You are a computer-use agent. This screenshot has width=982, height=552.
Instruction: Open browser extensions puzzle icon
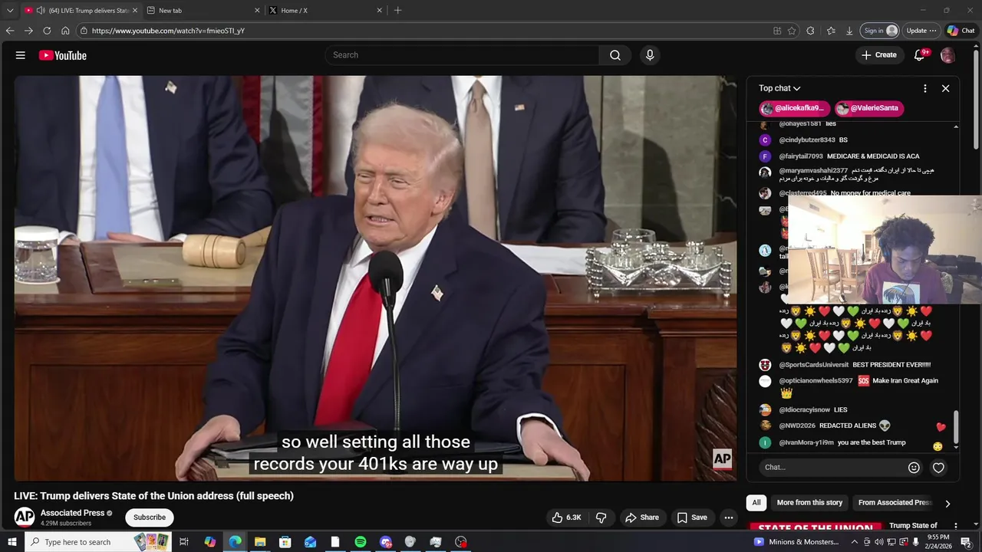click(x=810, y=31)
